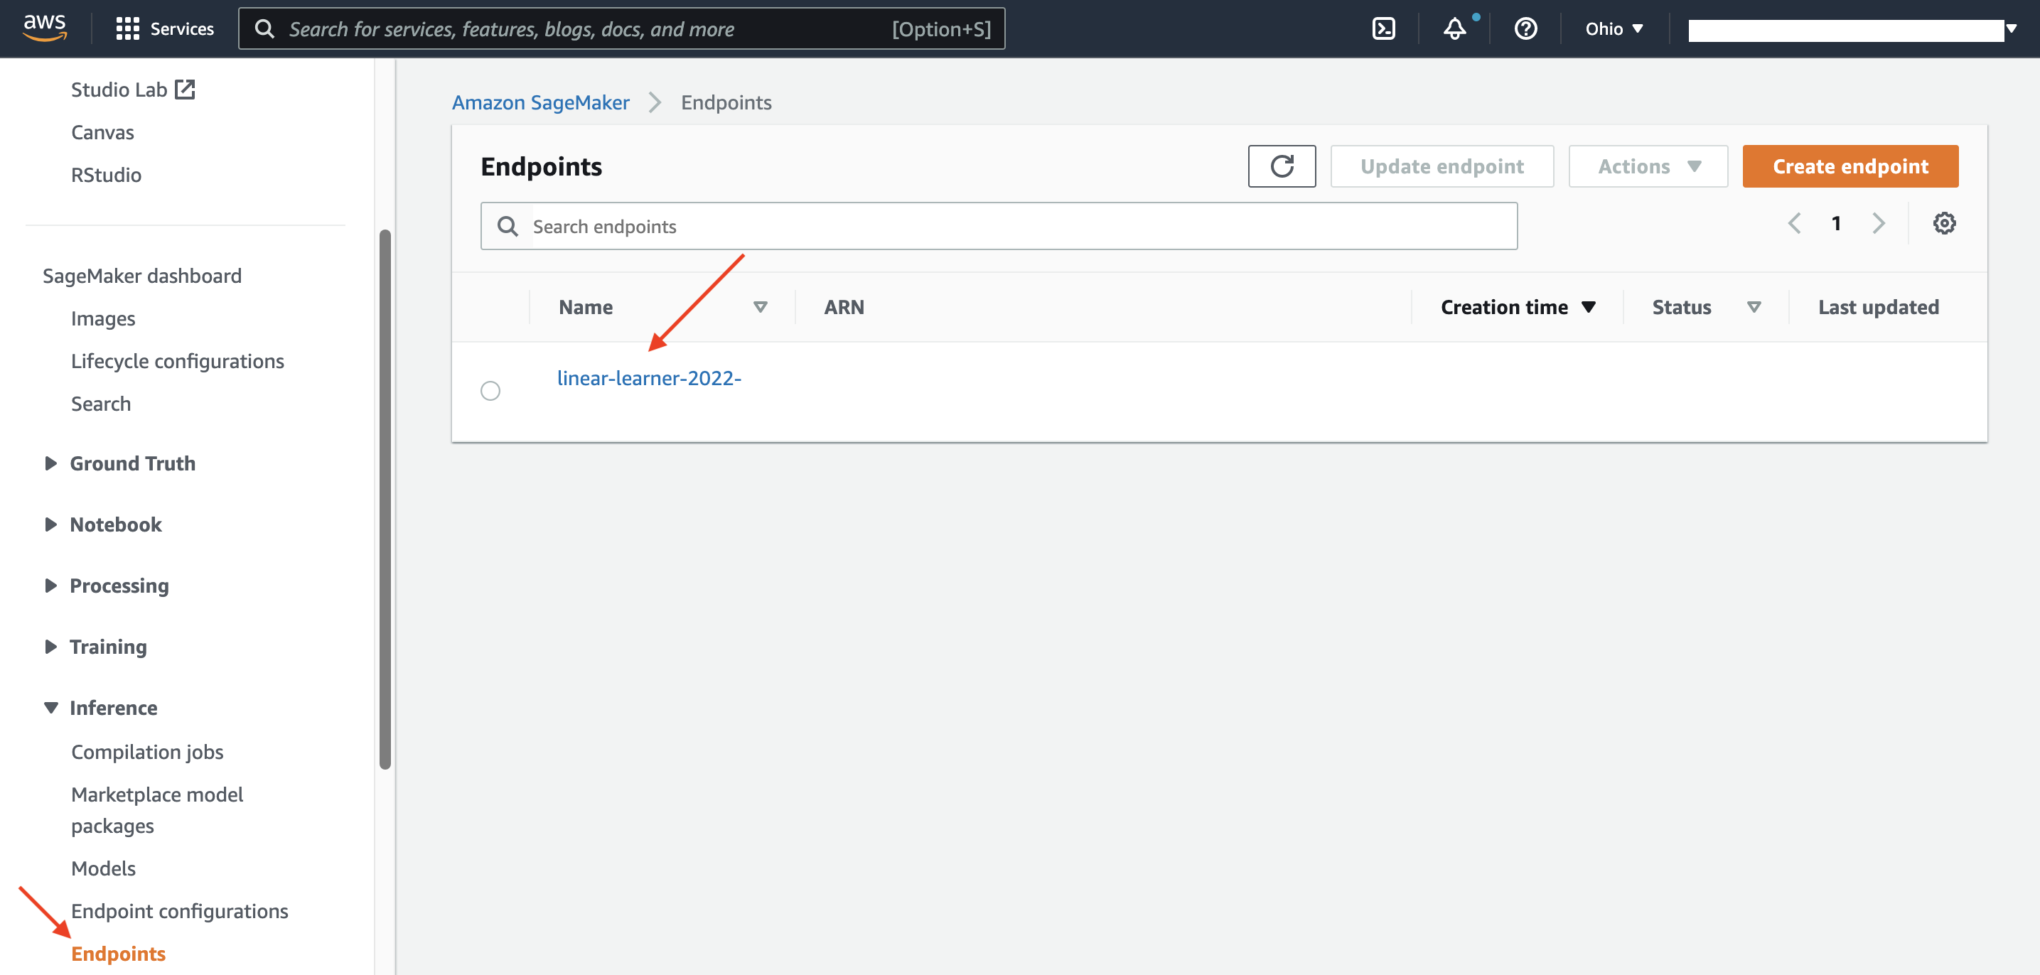
Task: Go to SageMaker dashboard
Action: click(141, 276)
